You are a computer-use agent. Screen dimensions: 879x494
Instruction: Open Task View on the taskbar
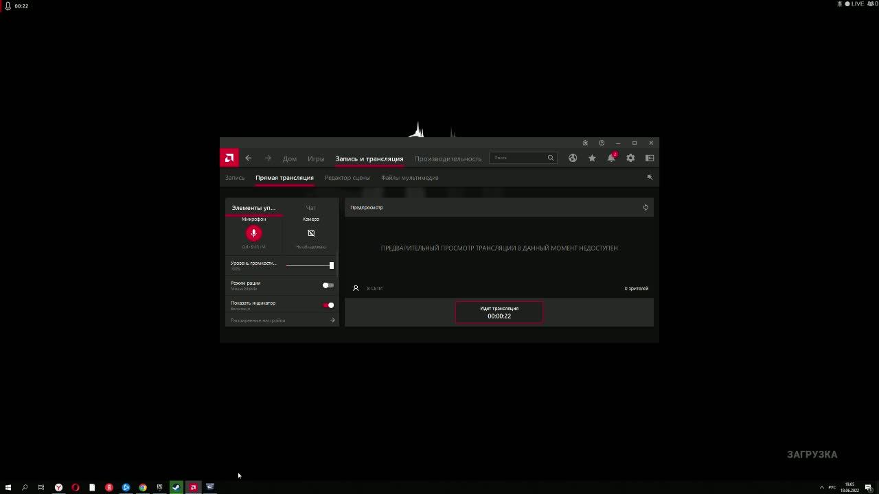coord(41,487)
